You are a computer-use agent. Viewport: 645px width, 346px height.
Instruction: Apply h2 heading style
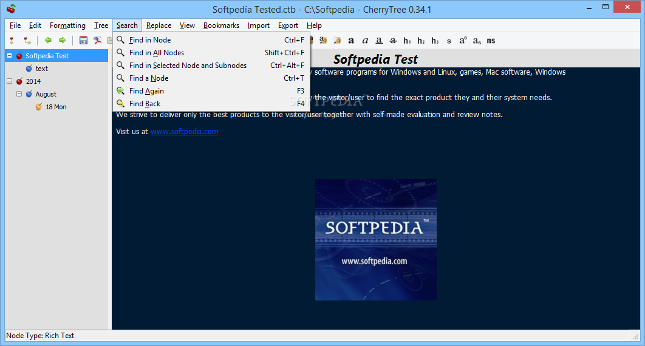[x=421, y=40]
